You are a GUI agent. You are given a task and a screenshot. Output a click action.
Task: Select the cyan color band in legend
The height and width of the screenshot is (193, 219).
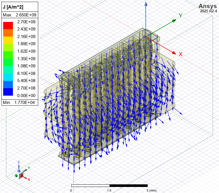click(x=8, y=77)
